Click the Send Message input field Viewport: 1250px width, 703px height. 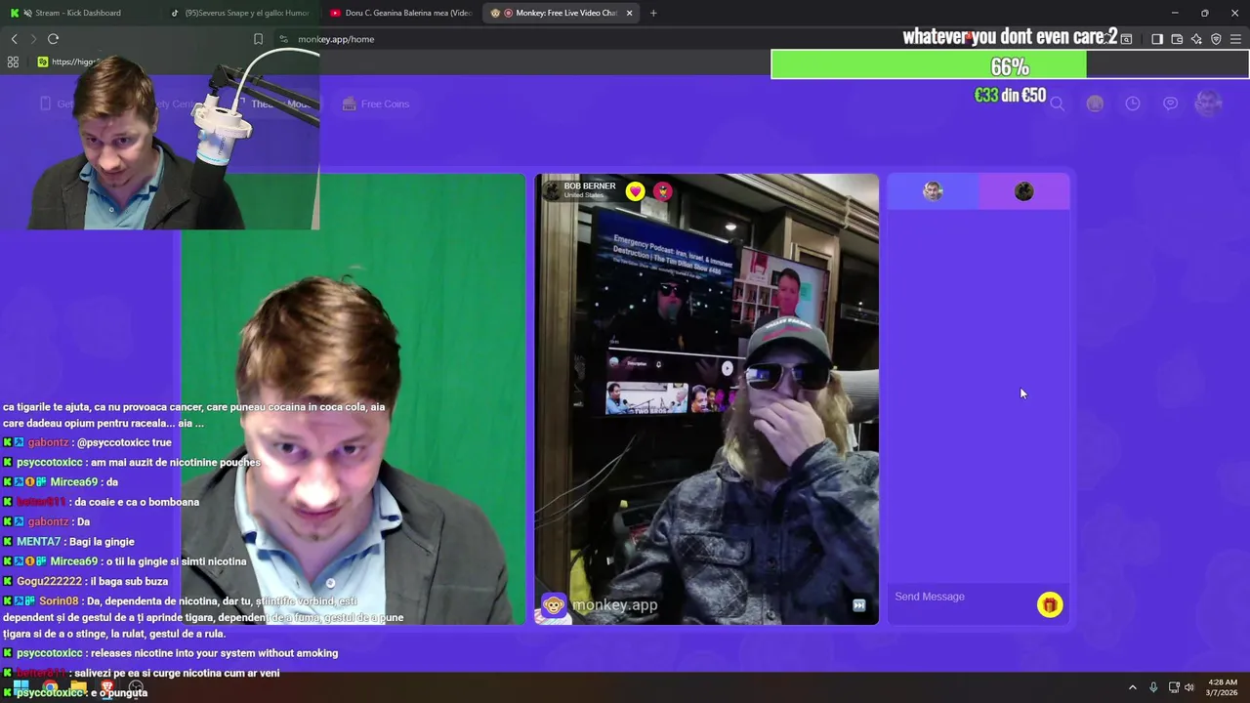click(962, 597)
